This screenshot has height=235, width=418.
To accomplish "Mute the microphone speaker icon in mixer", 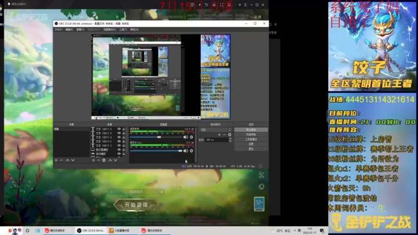I will 185,151.
